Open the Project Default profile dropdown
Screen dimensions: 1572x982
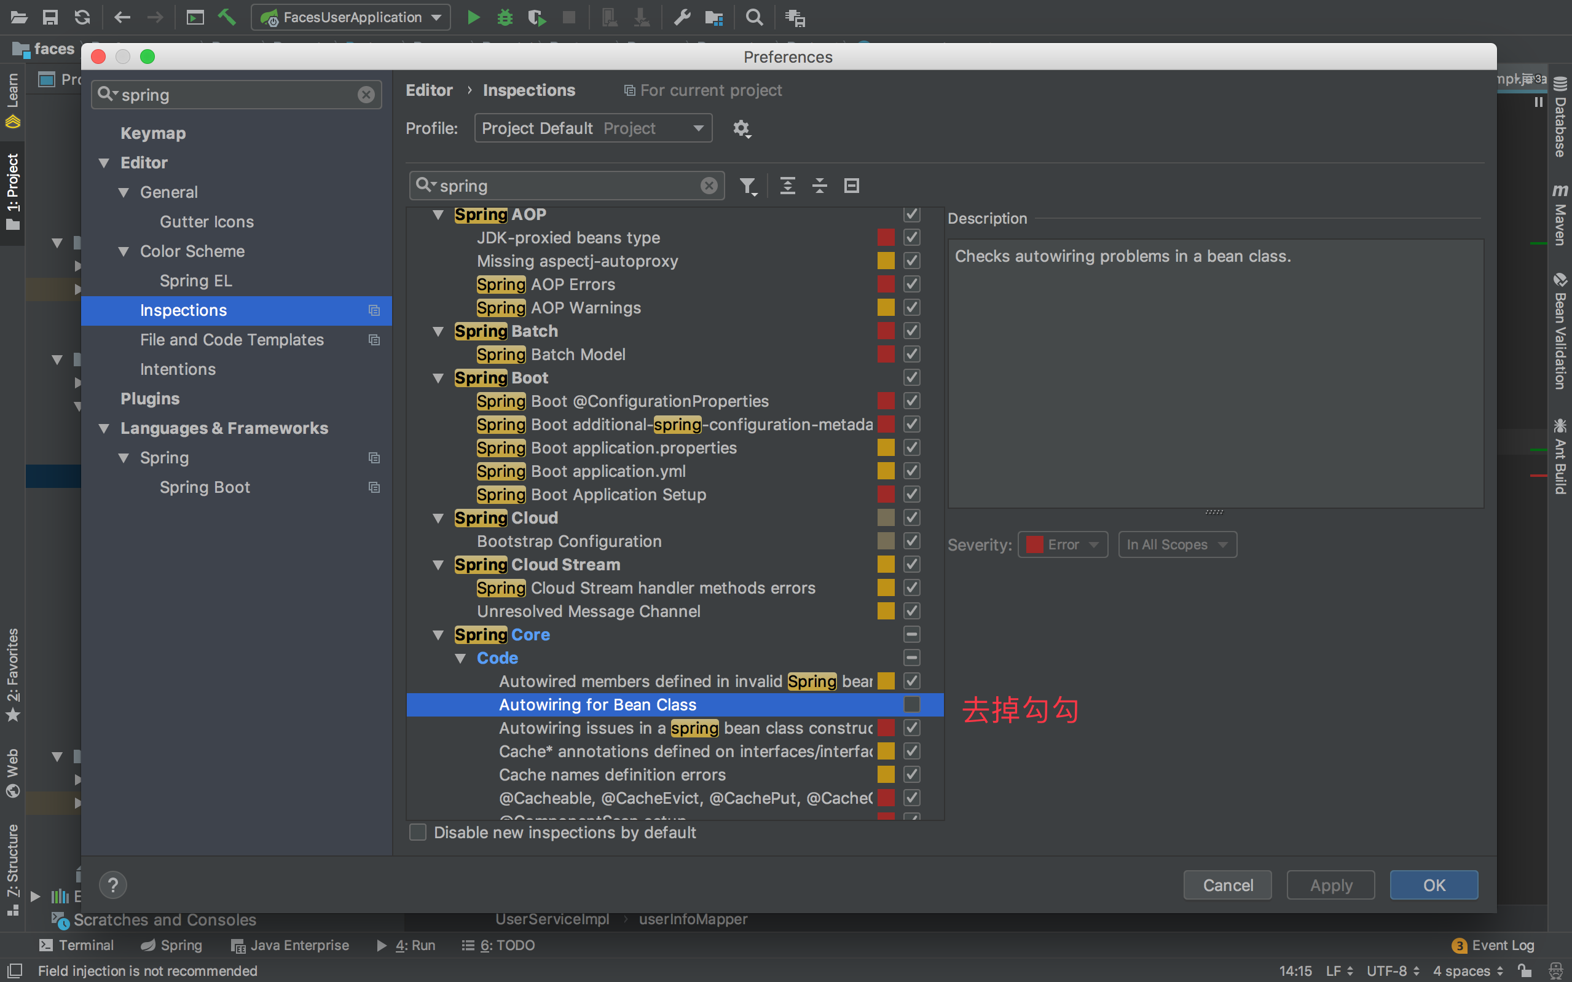[x=592, y=128]
